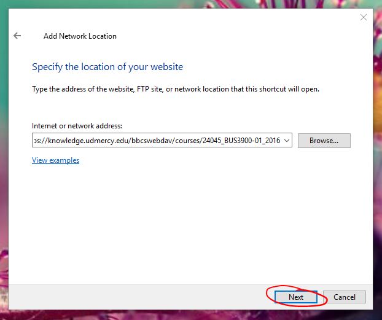Click the 'Internet or network address:' label
The height and width of the screenshot is (320, 382).
tap(77, 125)
